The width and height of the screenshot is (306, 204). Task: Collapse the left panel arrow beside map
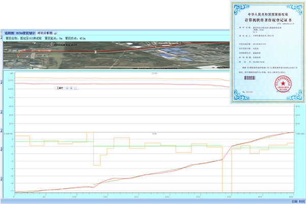point(2,56)
